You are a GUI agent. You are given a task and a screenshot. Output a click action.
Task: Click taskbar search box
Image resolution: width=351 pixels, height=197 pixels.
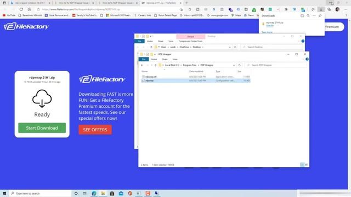point(40,193)
